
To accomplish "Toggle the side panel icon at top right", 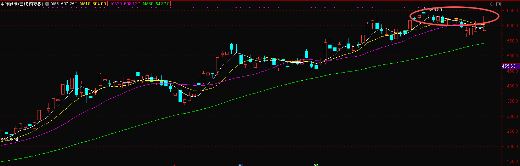I will (x=499, y=4).
